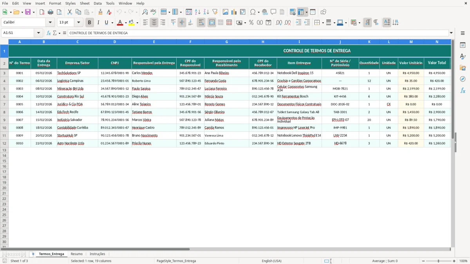Open Sidebar Properties deck
Screen dimensions: 470x264
pyautogui.click(x=463, y=45)
